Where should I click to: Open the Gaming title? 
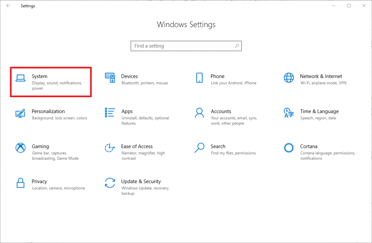tap(40, 147)
